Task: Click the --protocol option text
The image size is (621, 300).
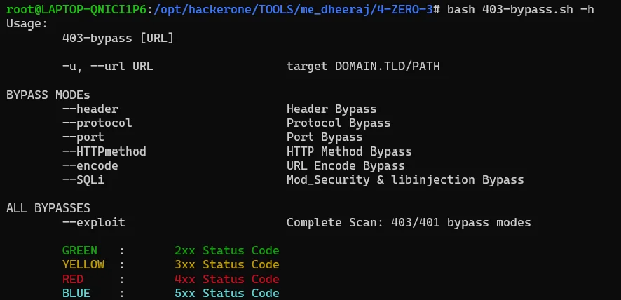Action: (x=97, y=123)
